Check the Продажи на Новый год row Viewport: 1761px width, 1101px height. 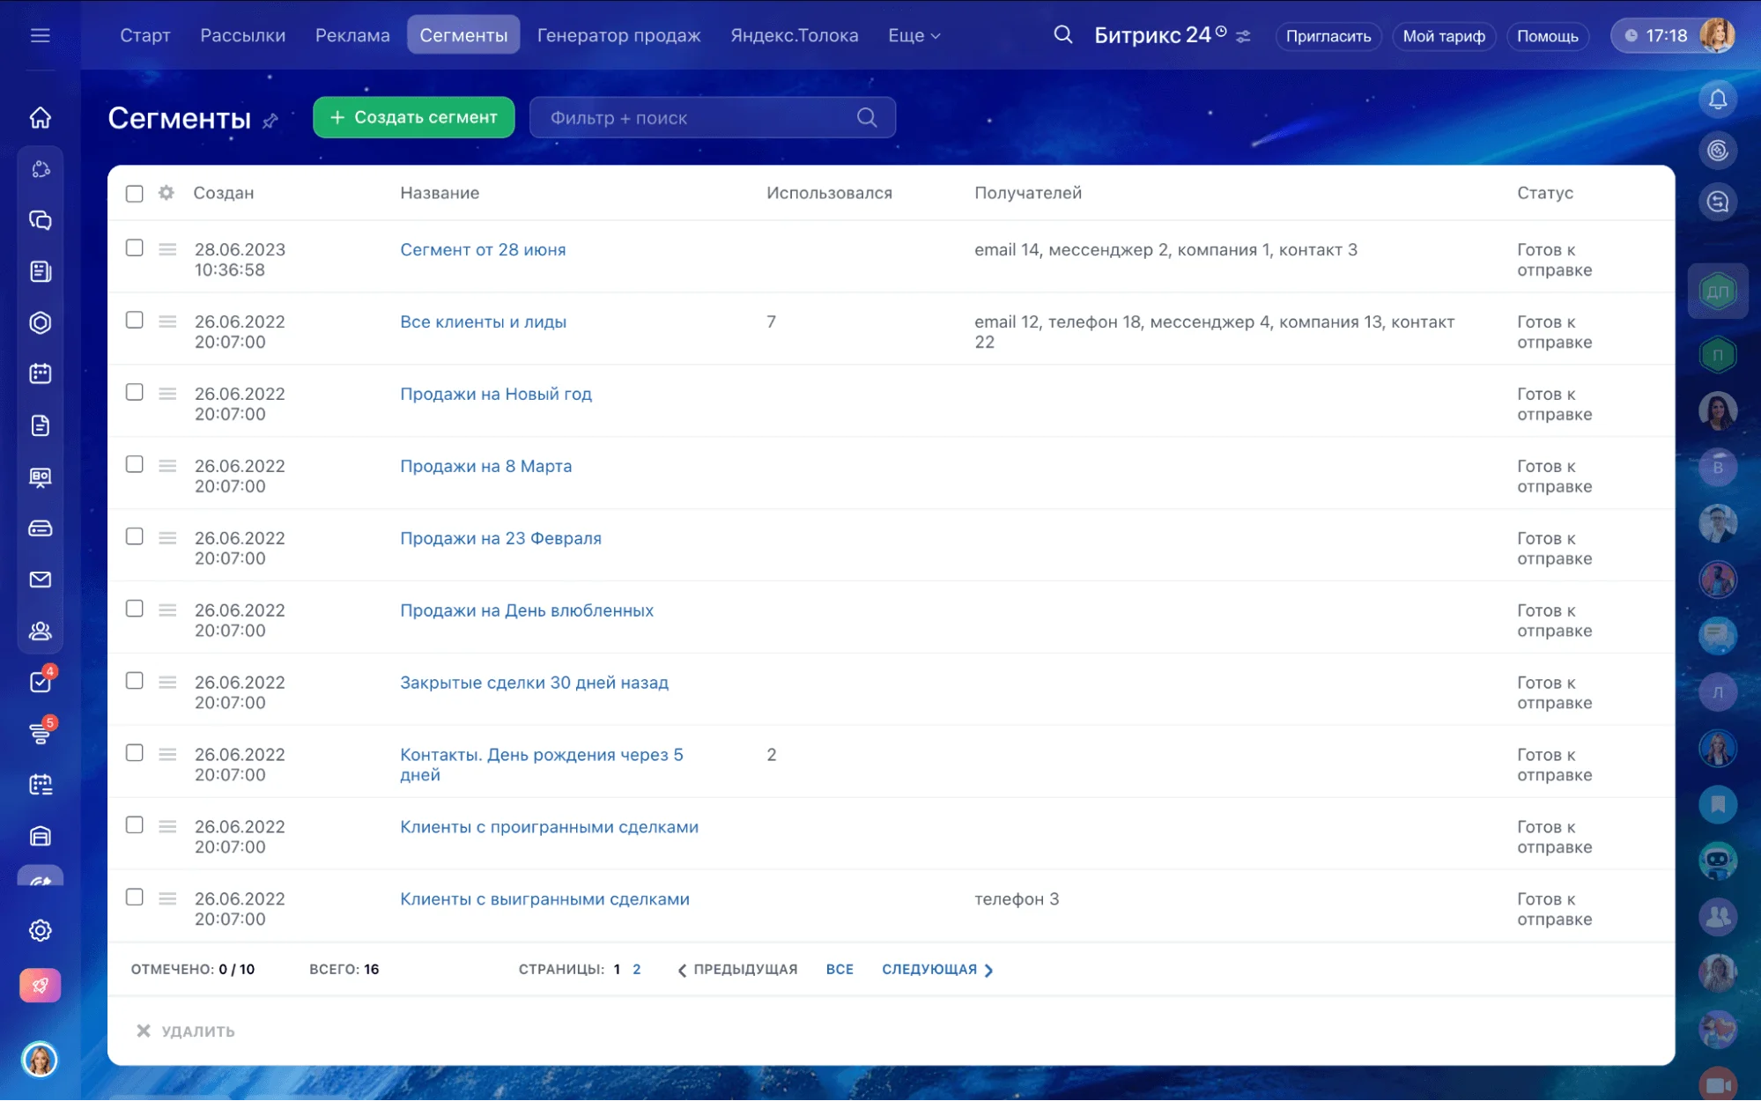(x=134, y=393)
